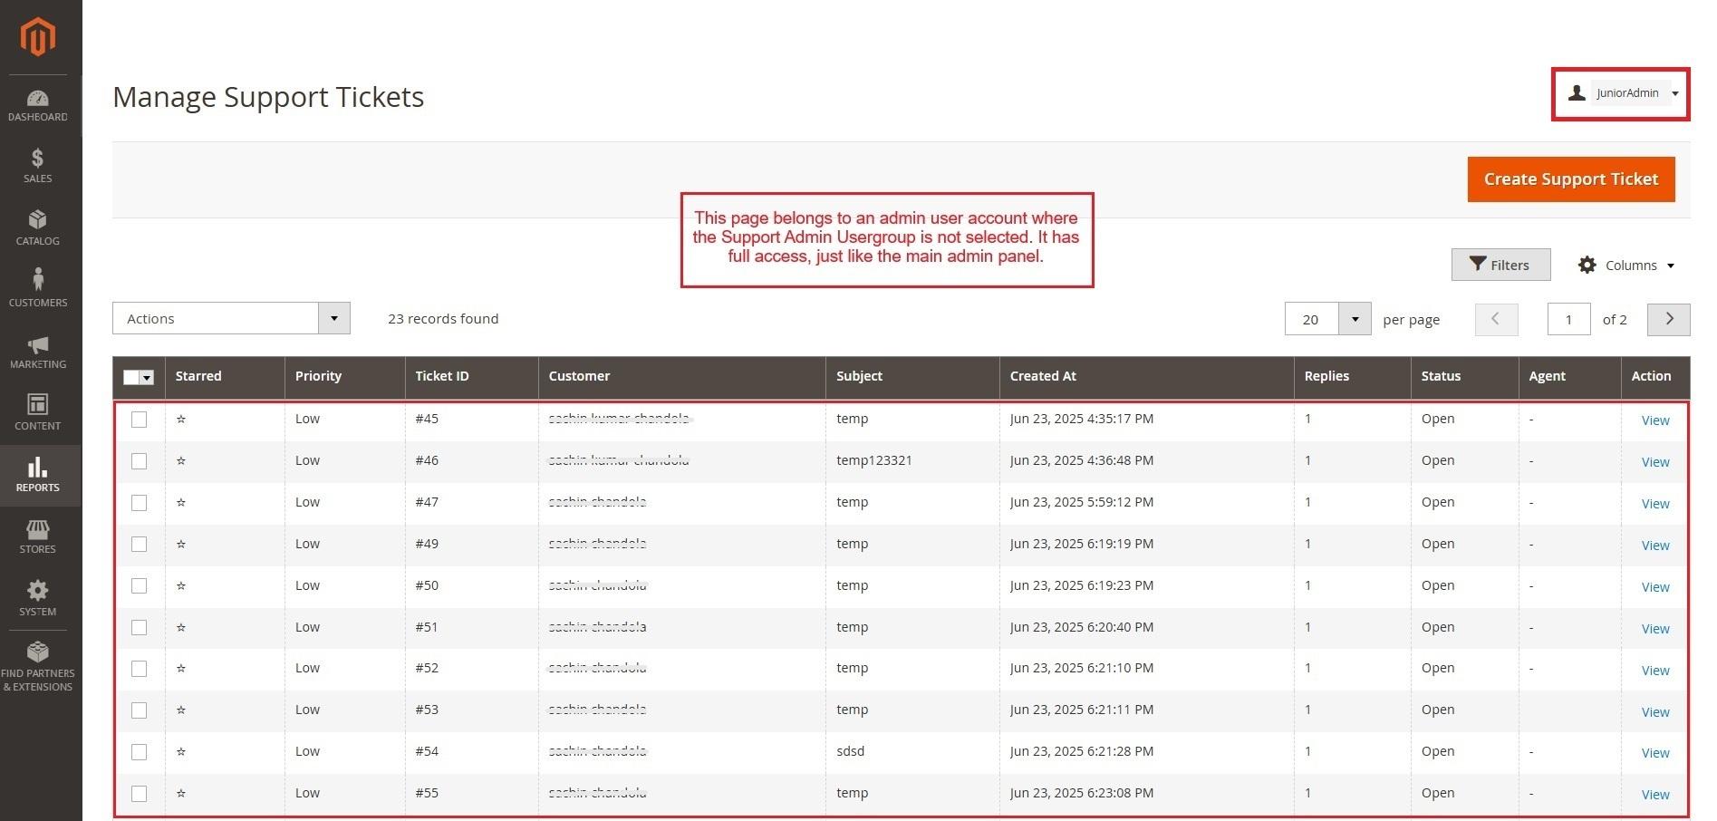This screenshot has width=1717, height=821.
Task: Open the JuniorAdmin account dropdown
Action: point(1627,93)
